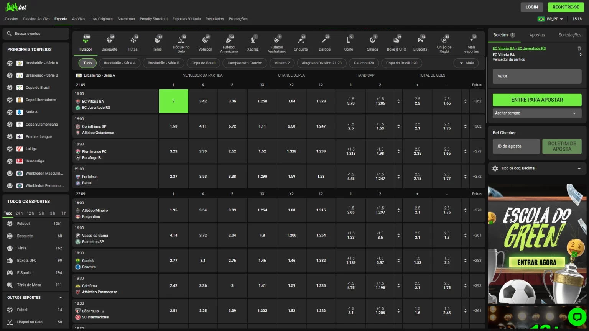Switch to the Apostas tab

[537, 35]
